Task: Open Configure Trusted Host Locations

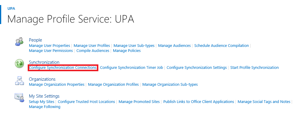Action: 86,101
